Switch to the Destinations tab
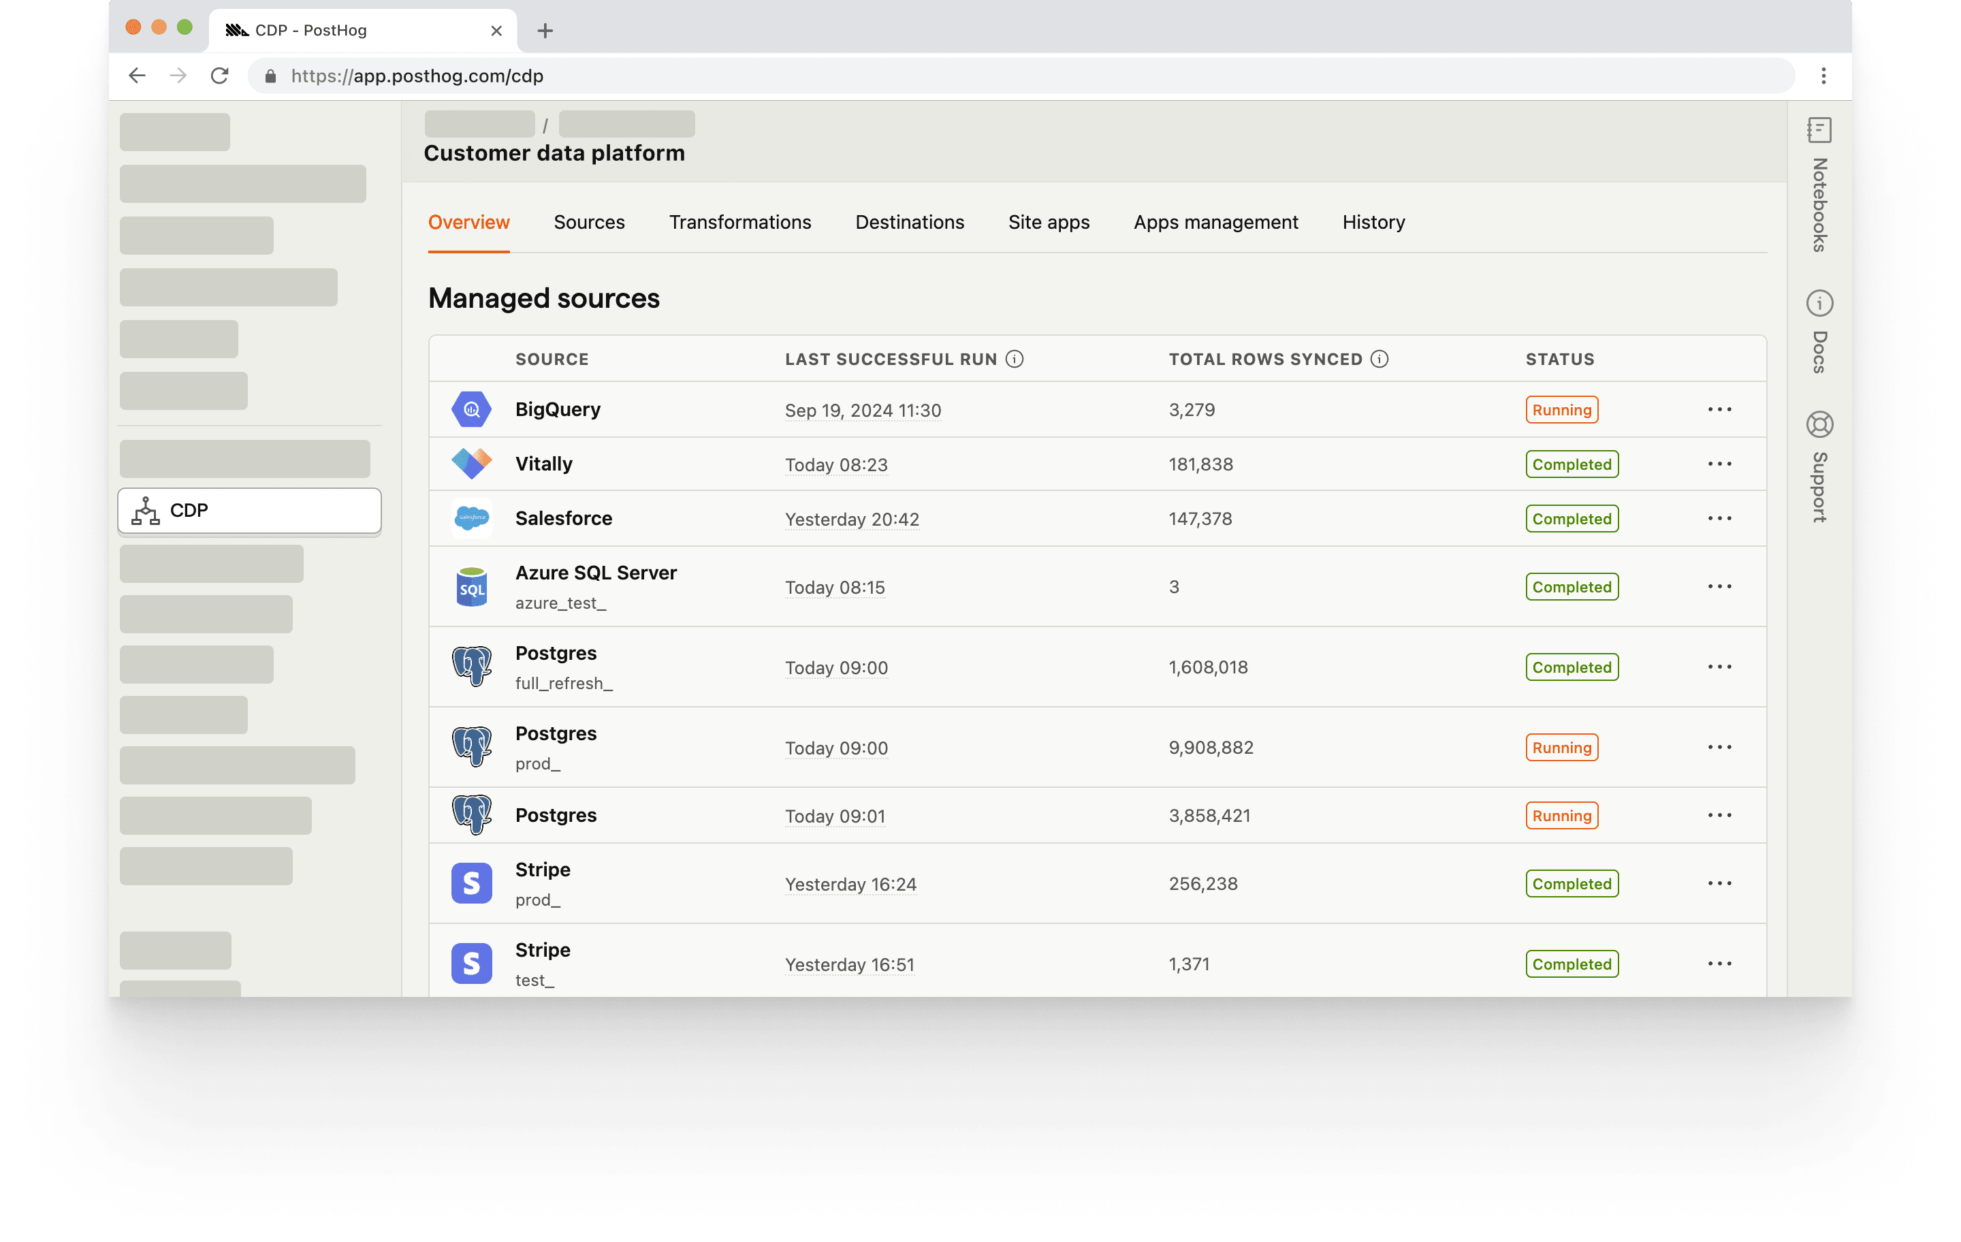 tap(909, 223)
